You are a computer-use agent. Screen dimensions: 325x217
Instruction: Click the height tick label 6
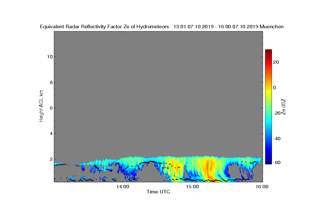click(51, 108)
